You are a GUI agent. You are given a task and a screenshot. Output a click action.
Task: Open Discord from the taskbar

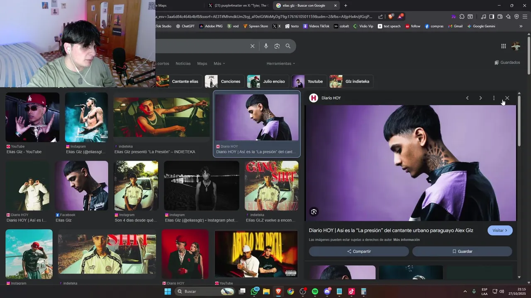[327, 291]
